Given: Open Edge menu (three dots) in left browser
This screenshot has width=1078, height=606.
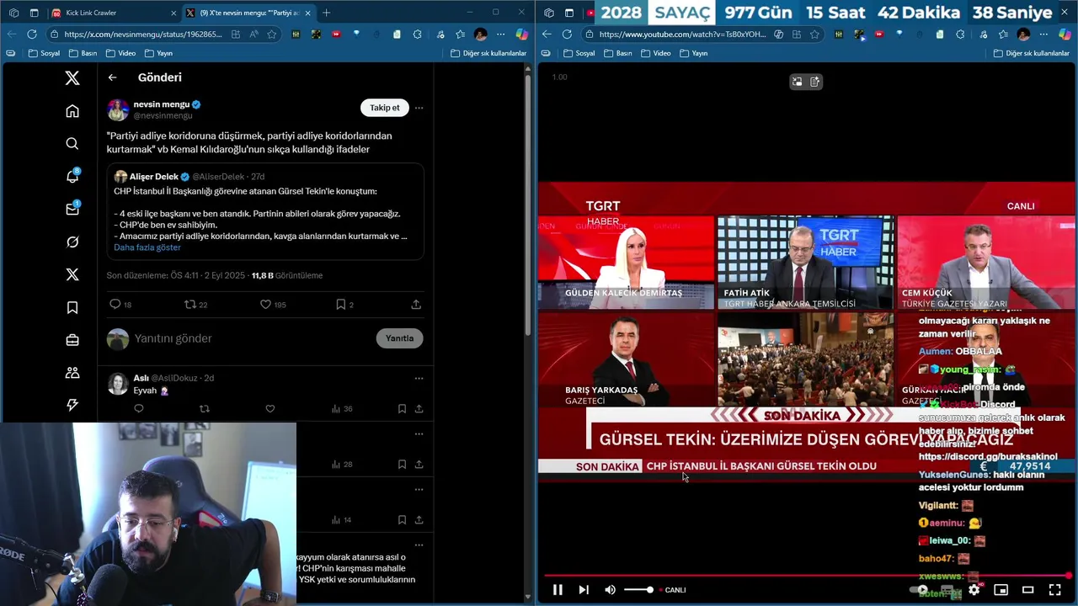Looking at the screenshot, I should click(x=501, y=35).
